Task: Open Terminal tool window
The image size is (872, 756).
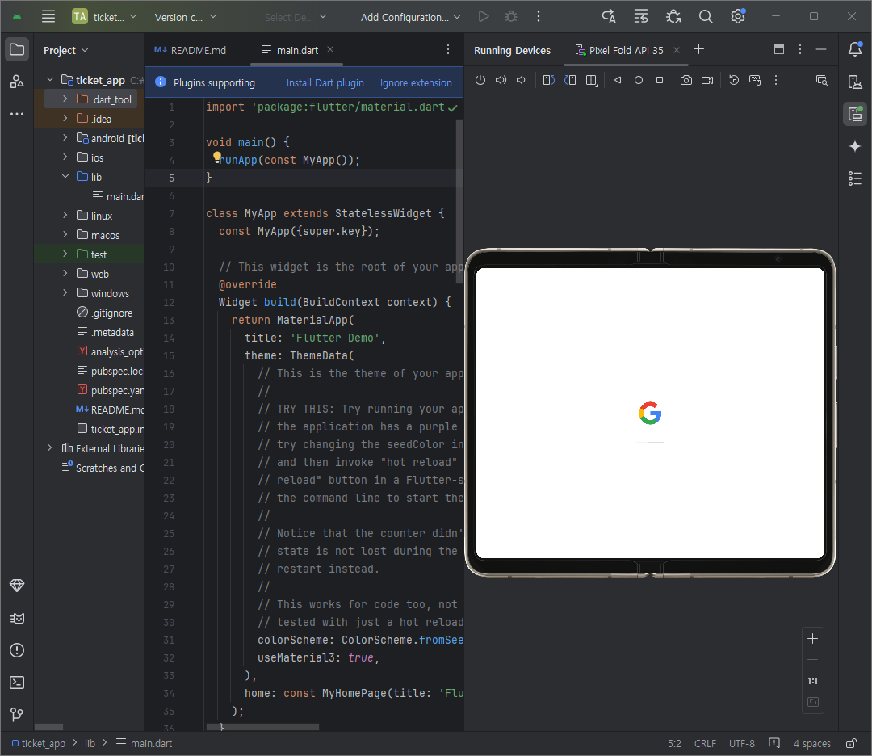Action: (x=17, y=682)
